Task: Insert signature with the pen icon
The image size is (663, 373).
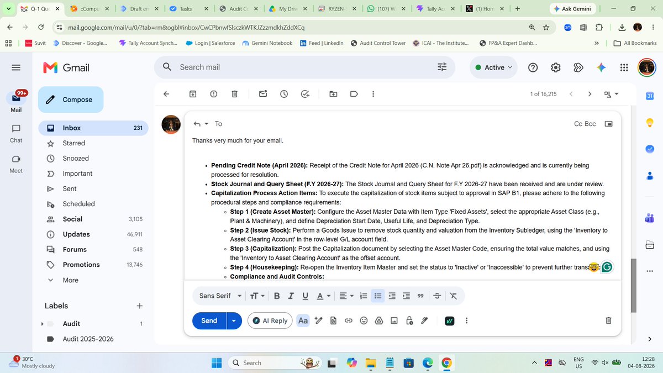Action: pyautogui.click(x=424, y=321)
